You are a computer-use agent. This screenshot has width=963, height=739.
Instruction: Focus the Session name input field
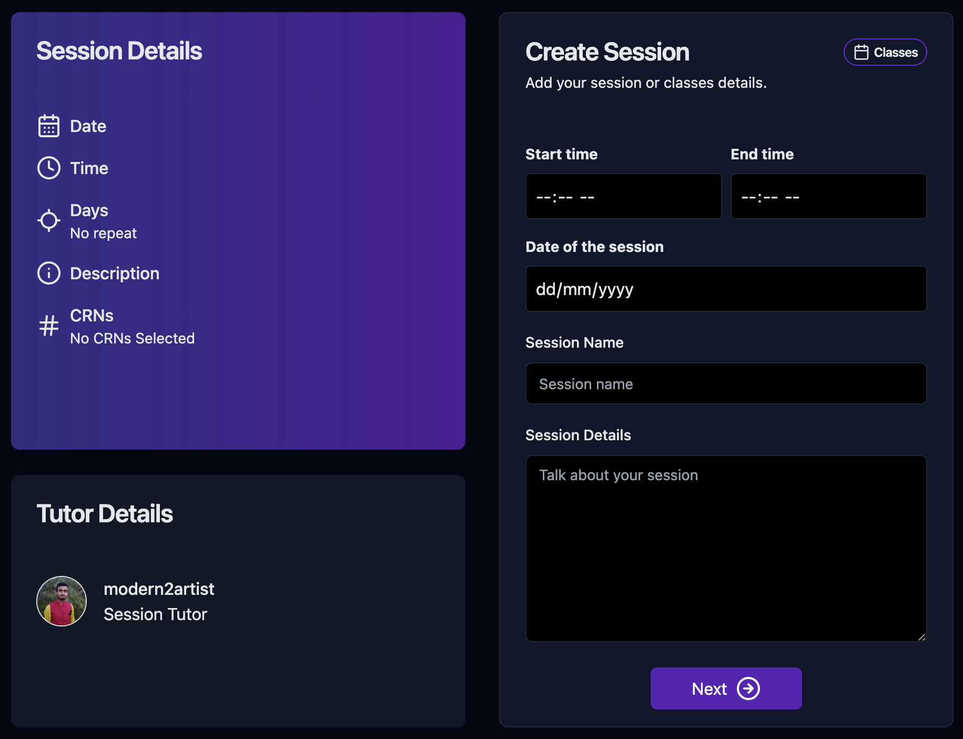coord(726,384)
